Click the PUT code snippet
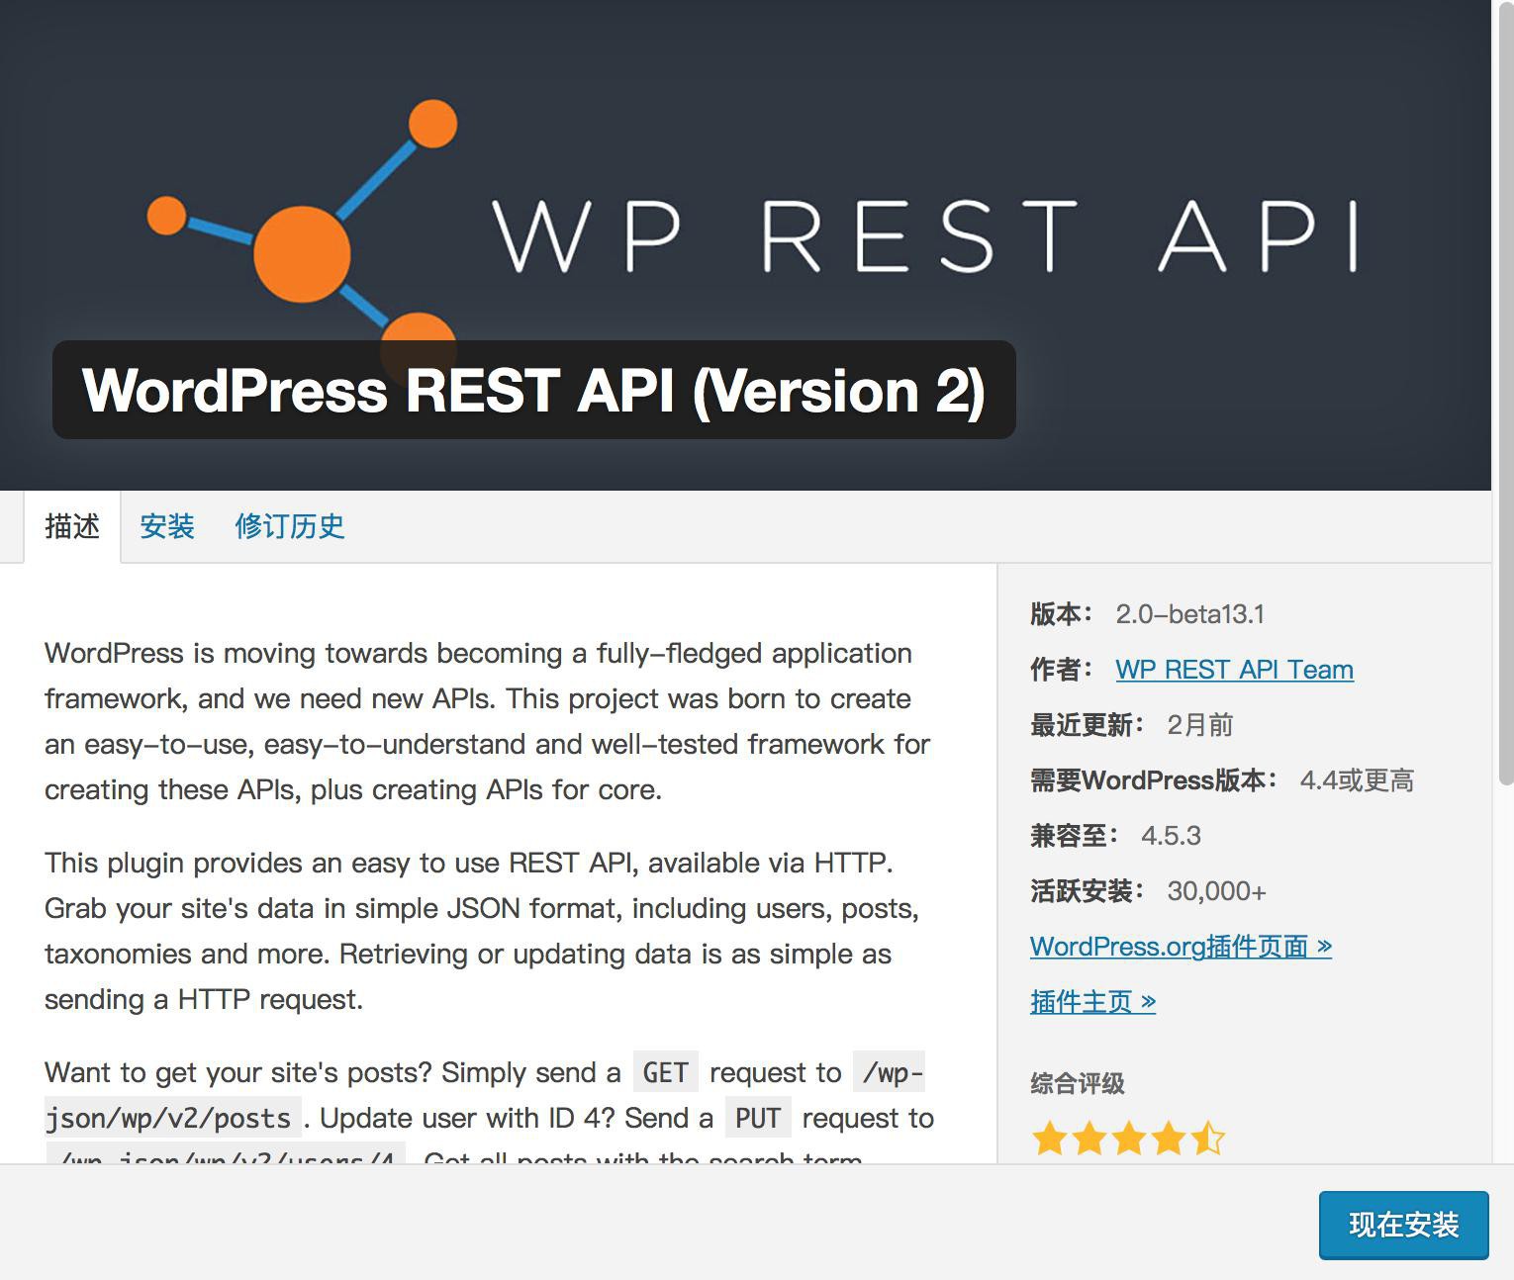 click(x=758, y=1118)
